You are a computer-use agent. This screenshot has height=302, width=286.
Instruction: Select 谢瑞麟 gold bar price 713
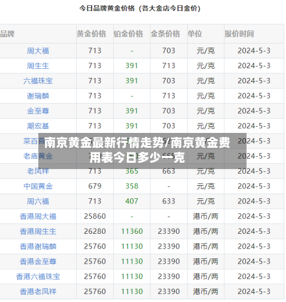click(169, 96)
